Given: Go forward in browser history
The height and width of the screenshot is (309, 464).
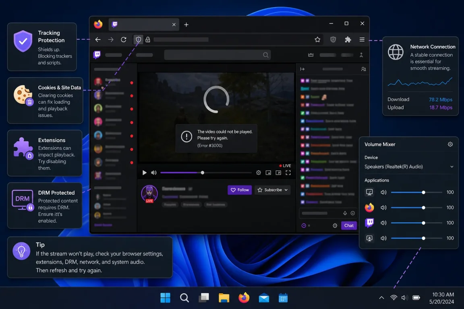Looking at the screenshot, I should (x=111, y=39).
